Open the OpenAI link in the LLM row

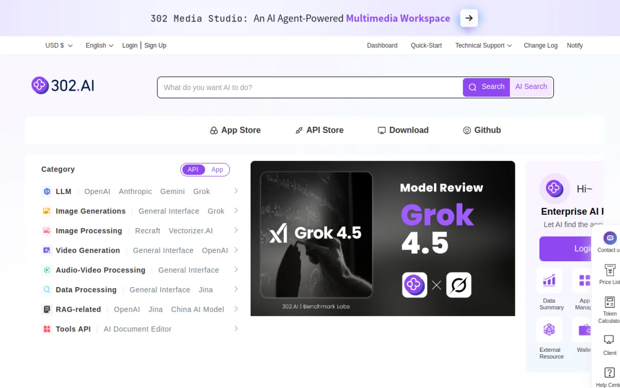click(97, 191)
